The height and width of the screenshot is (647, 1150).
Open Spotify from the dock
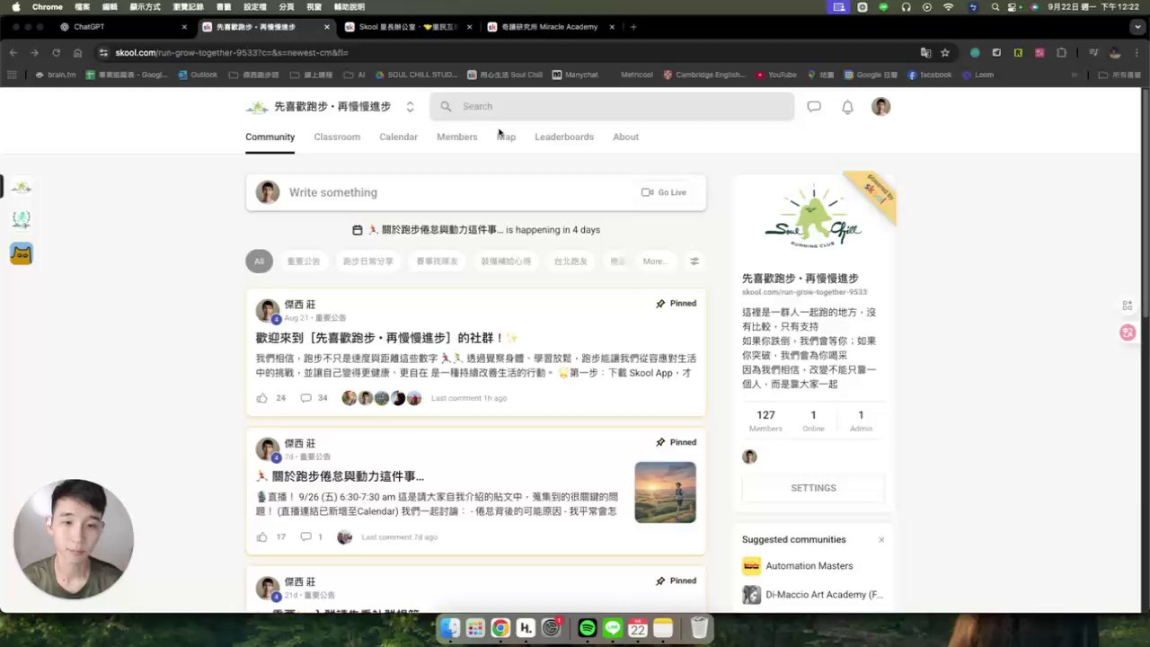pos(588,628)
